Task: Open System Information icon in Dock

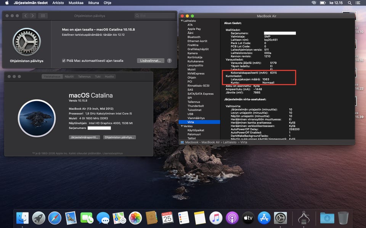Action: point(304,218)
